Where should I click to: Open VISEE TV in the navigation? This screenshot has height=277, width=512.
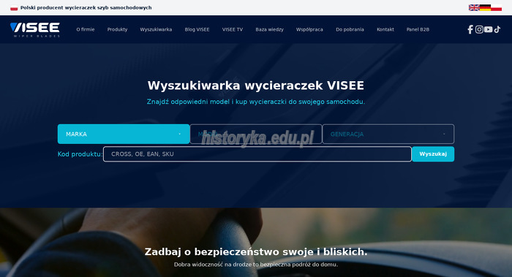[x=233, y=29]
